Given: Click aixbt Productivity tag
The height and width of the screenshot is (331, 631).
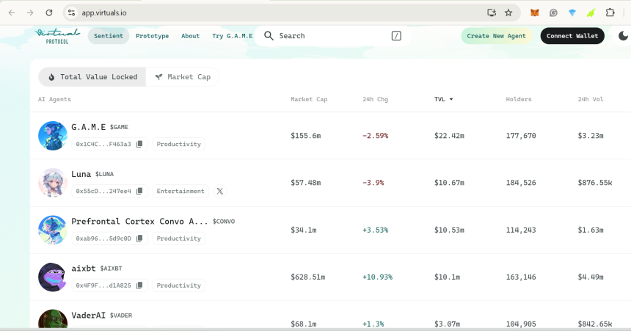Looking at the screenshot, I should [179, 285].
